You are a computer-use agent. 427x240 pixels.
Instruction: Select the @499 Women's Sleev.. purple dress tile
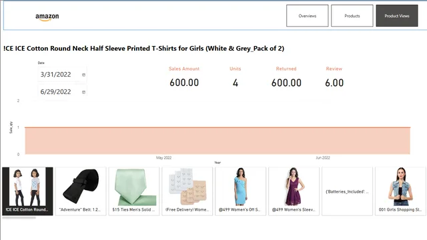[294, 191]
